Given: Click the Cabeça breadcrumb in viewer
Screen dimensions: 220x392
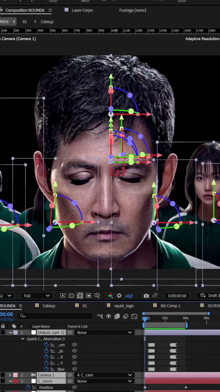Looking at the screenshot, I should (47, 22).
